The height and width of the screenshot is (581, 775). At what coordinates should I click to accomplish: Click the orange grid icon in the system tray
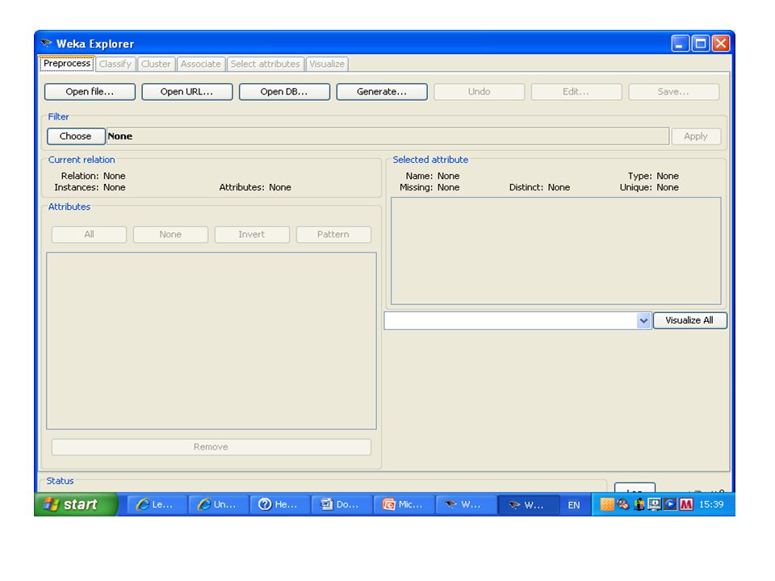pos(606,504)
